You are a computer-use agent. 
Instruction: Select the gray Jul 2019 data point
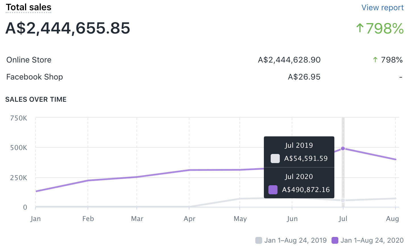pos(343,200)
